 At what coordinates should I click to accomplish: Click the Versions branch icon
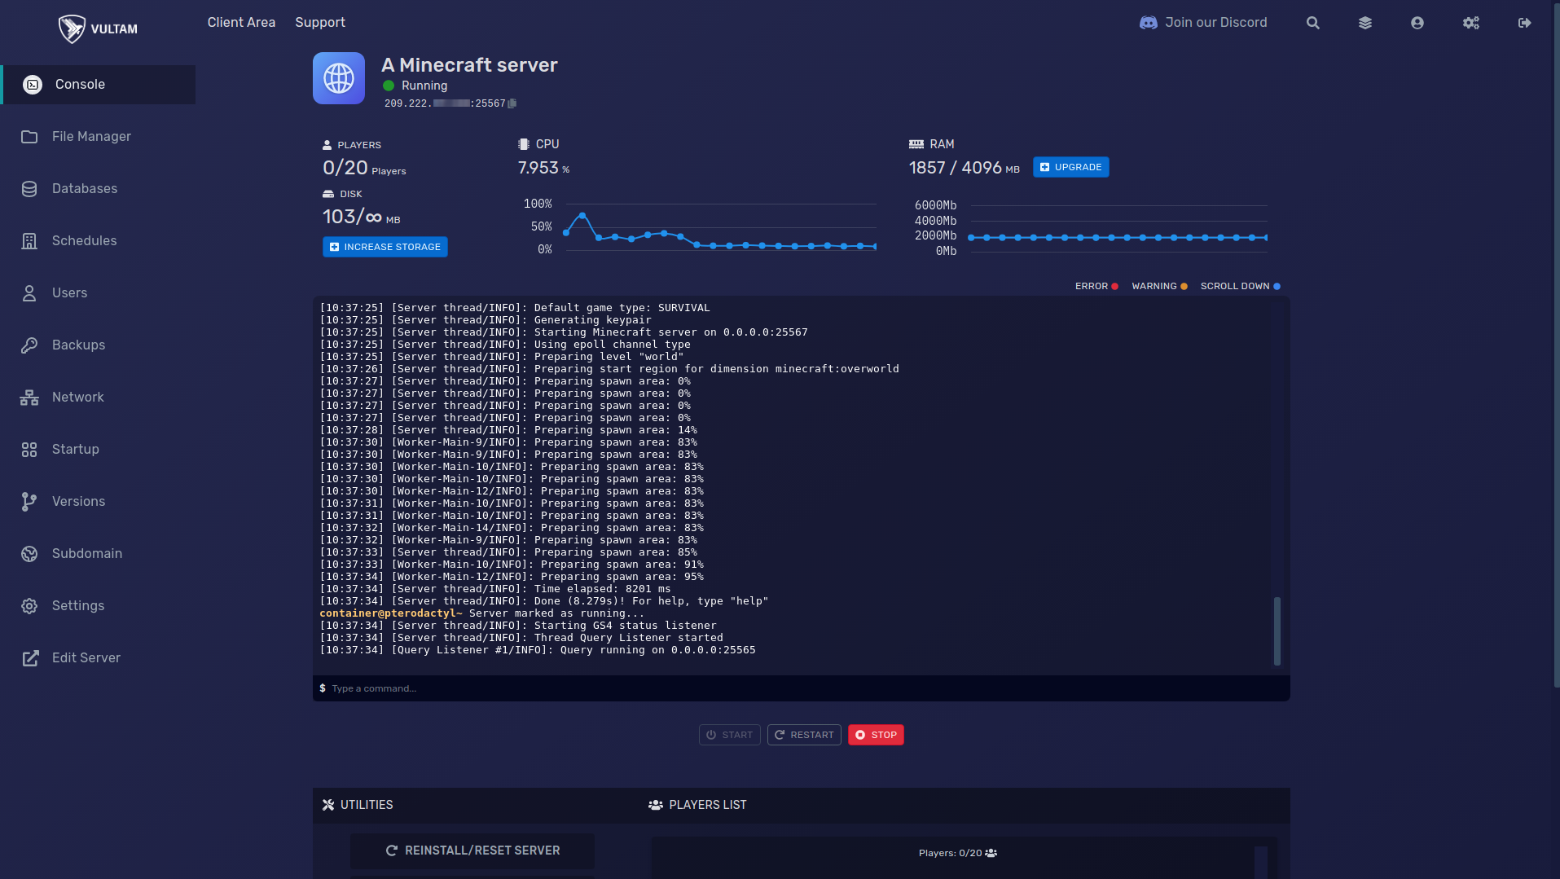pos(29,502)
